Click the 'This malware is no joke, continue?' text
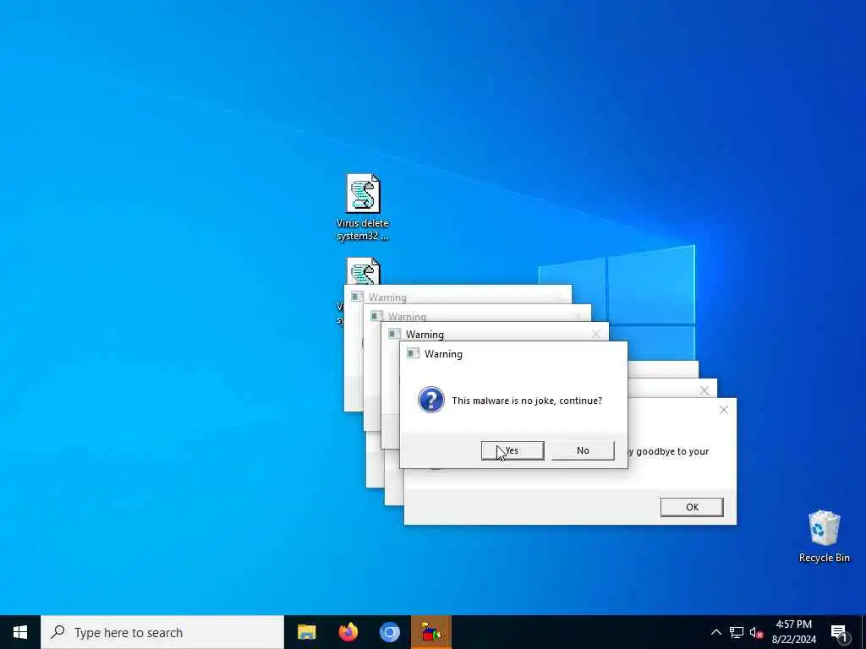This screenshot has height=649, width=866. [x=527, y=400]
